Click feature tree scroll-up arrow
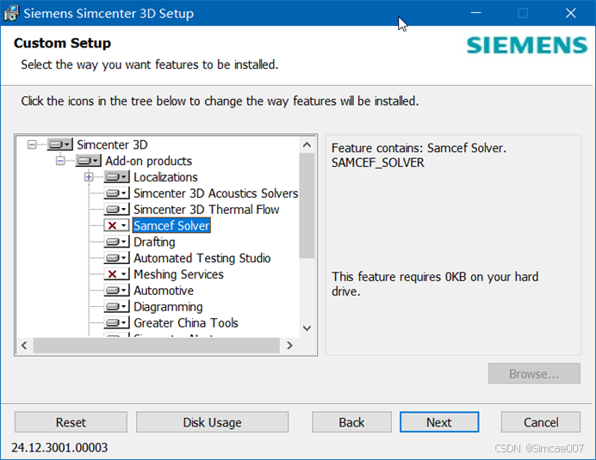596x460 pixels. 307,144
